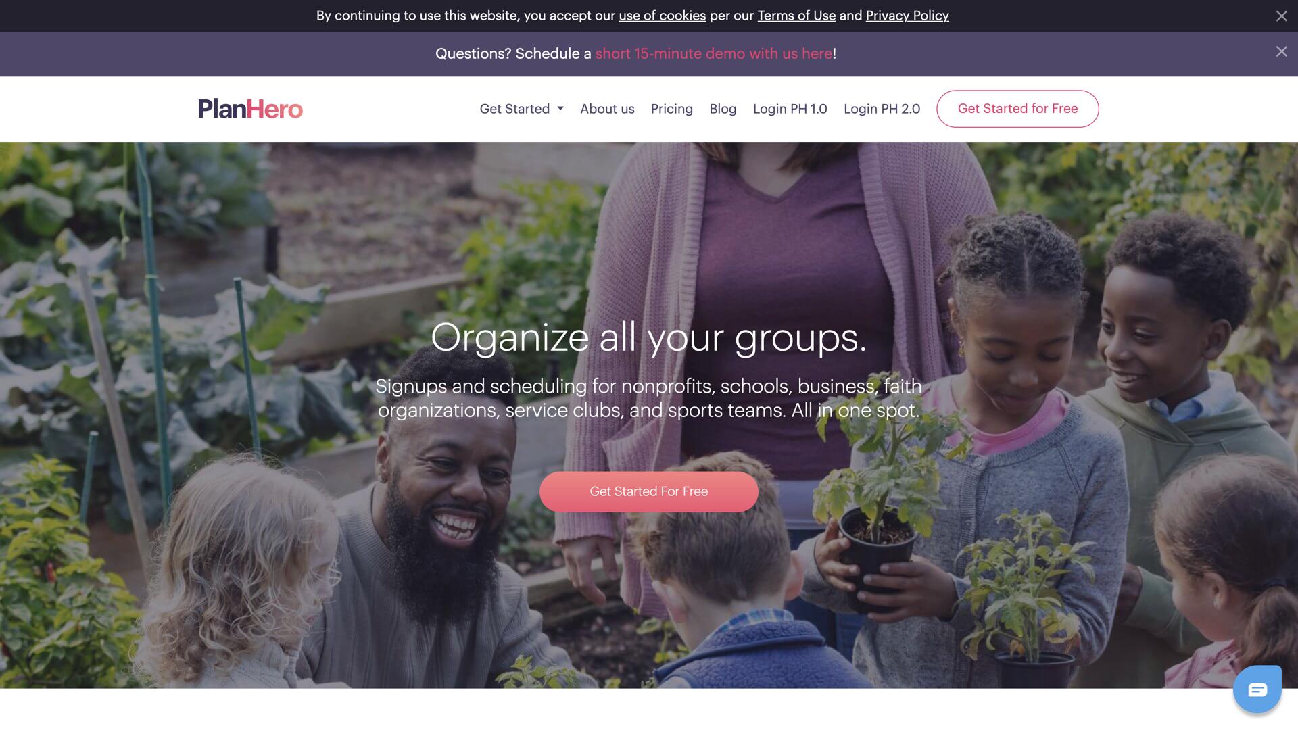Open the Pricing page
This screenshot has height=730, width=1298.
click(671, 108)
